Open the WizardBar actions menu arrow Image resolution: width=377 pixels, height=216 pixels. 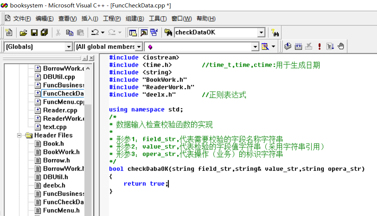tap(273, 46)
